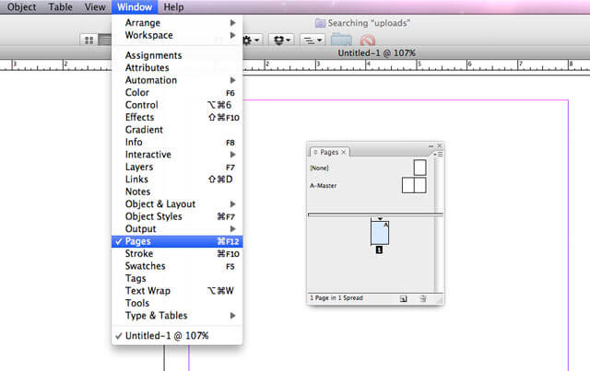Choose Info from Window menu

(177, 142)
